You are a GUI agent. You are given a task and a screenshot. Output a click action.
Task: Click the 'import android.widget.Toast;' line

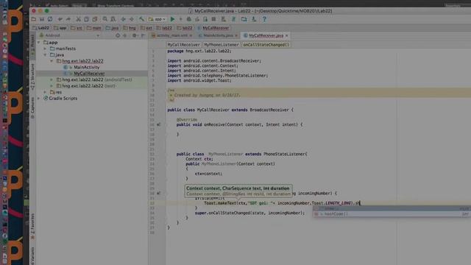click(x=199, y=80)
